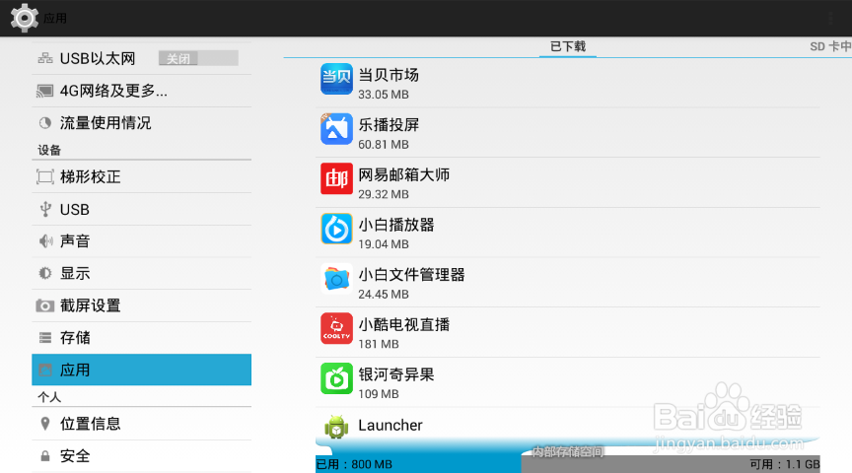Click the 流量使用情况 pie icon
852x473 pixels.
tap(45, 123)
